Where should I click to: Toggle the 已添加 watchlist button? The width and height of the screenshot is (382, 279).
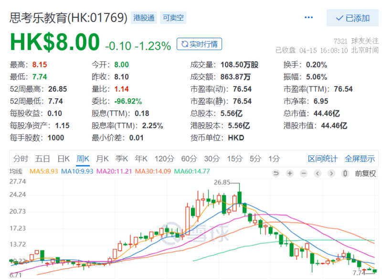click(352, 18)
